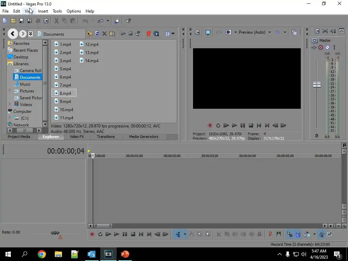The width and height of the screenshot is (348, 261).
Task: Open the Tools menu
Action: pos(57,11)
